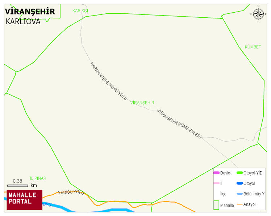
Task: Click the green VİRANŞEHİR map center label
Action: pyautogui.click(x=142, y=103)
